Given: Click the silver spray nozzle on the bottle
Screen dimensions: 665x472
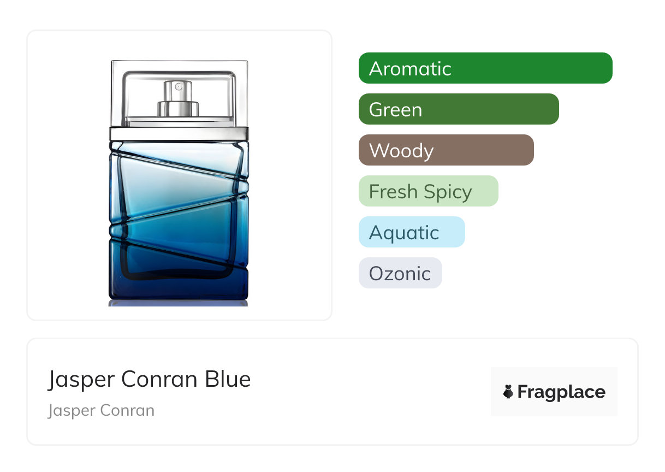Looking at the screenshot, I should (177, 99).
